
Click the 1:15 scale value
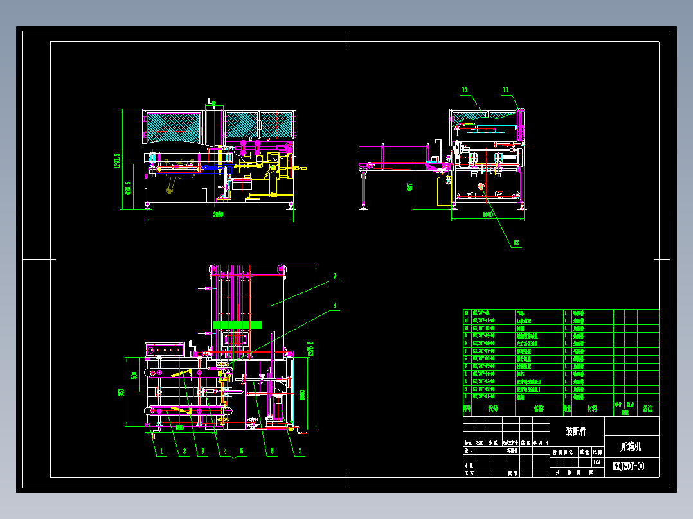(598, 462)
